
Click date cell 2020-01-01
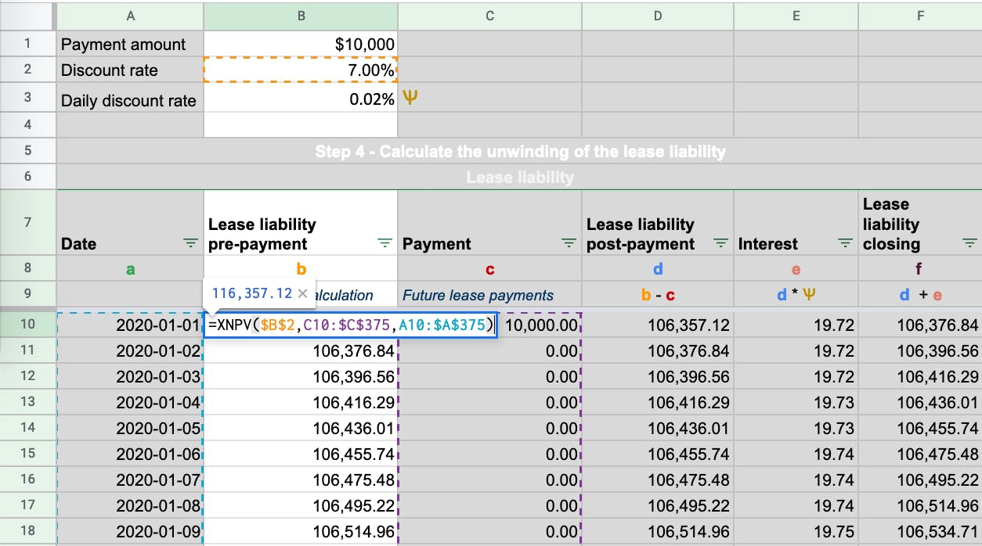point(130,325)
